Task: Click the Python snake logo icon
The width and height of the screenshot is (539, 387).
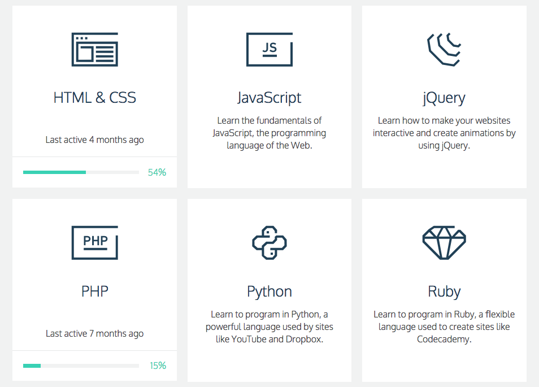Action: point(269,242)
